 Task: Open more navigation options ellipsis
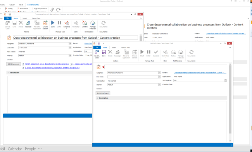tap(40, 149)
